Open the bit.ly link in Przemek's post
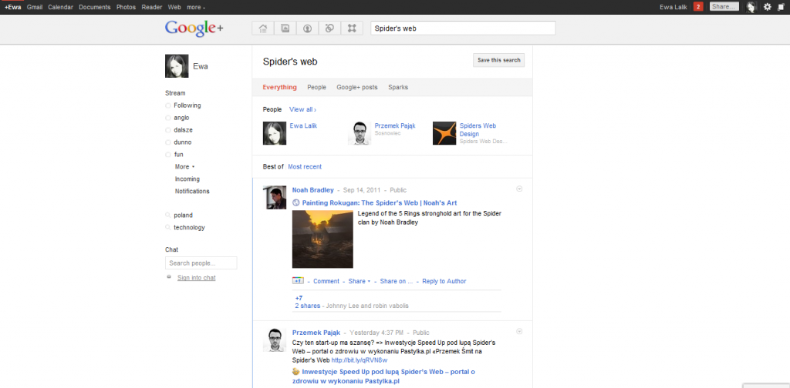Viewport: 790px width, 388px height. point(360,360)
